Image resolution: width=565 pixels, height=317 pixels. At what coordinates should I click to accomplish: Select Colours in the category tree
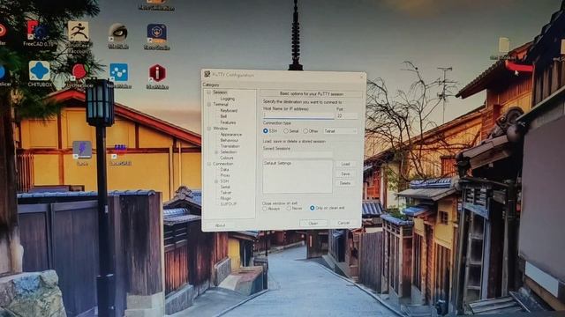tap(227, 158)
